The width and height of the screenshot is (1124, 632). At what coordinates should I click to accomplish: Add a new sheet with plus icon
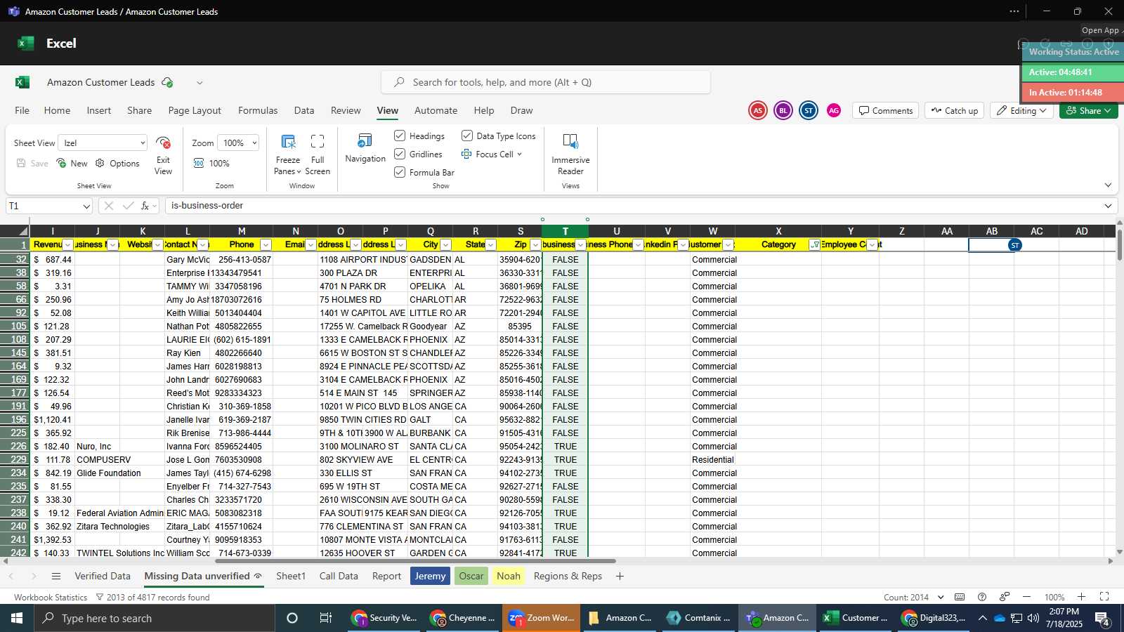620,576
